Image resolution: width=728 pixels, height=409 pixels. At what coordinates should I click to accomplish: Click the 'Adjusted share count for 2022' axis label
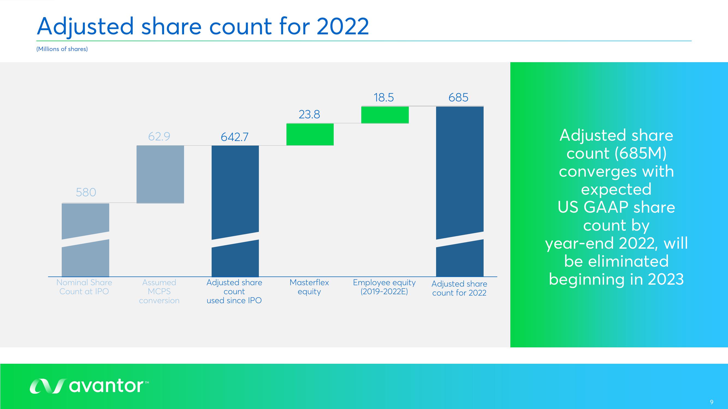click(x=459, y=288)
